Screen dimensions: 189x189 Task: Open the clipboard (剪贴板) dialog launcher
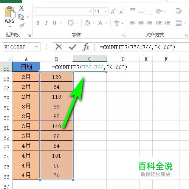pos(29,36)
